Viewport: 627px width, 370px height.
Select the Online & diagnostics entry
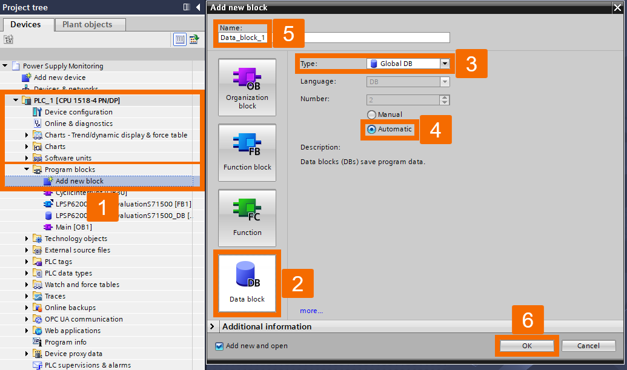coord(79,124)
